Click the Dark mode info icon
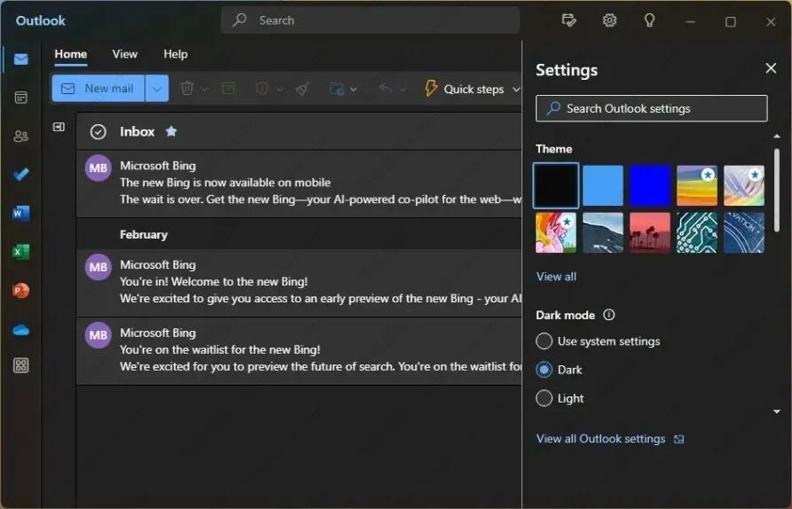The width and height of the screenshot is (792, 509). pos(609,315)
